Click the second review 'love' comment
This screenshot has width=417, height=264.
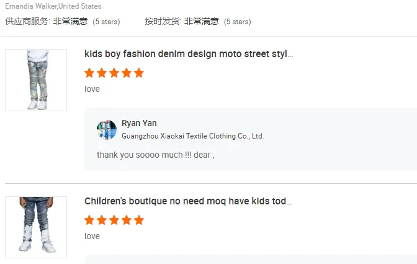point(92,236)
